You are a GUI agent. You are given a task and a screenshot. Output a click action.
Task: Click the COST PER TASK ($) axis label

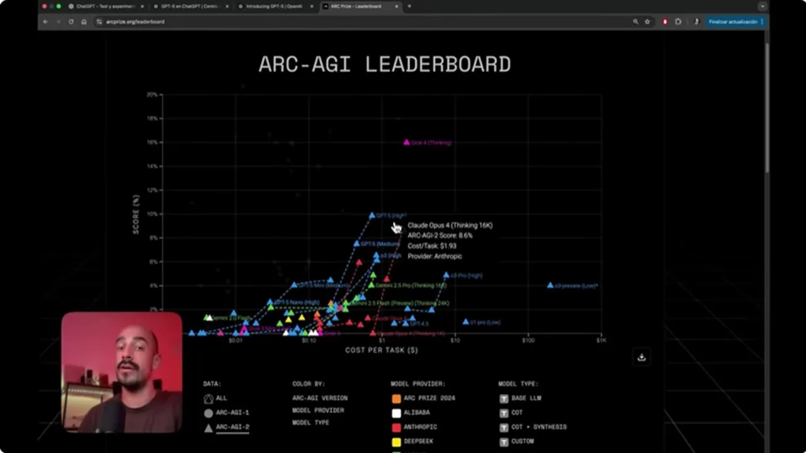click(382, 350)
